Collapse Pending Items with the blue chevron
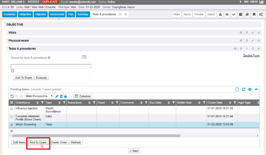Screen dimensions: 266x155 256,90
